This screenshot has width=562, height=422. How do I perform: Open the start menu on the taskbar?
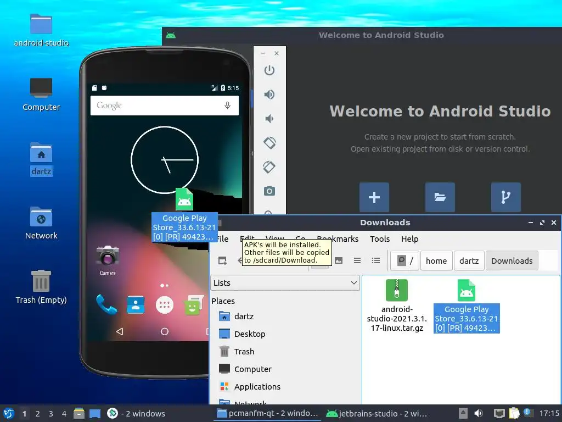9,413
